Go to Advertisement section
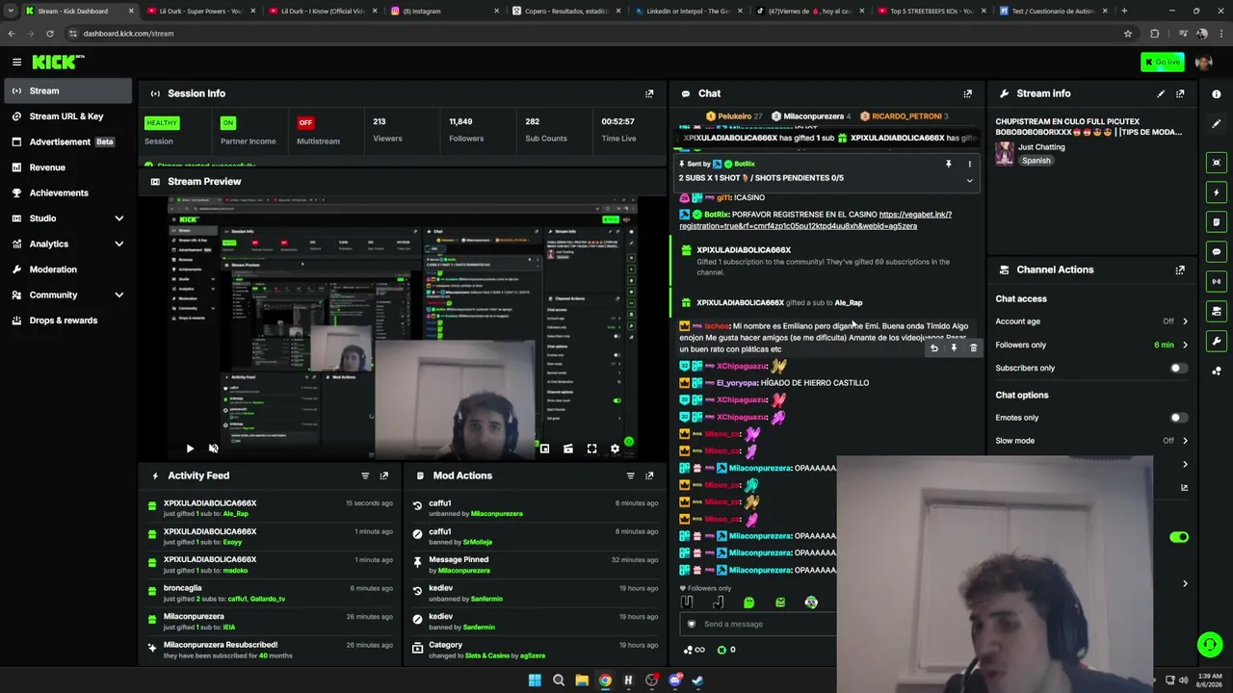The height and width of the screenshot is (693, 1233). (x=66, y=141)
